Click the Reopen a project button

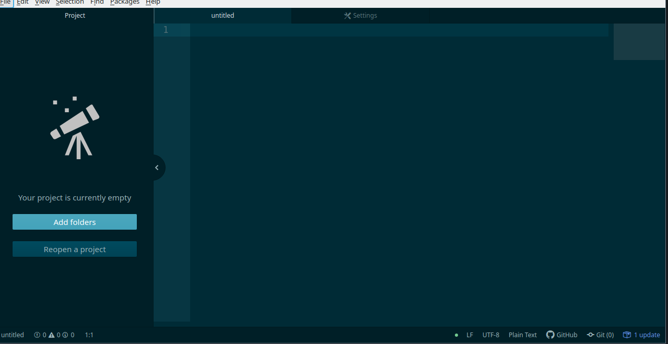[x=74, y=249]
